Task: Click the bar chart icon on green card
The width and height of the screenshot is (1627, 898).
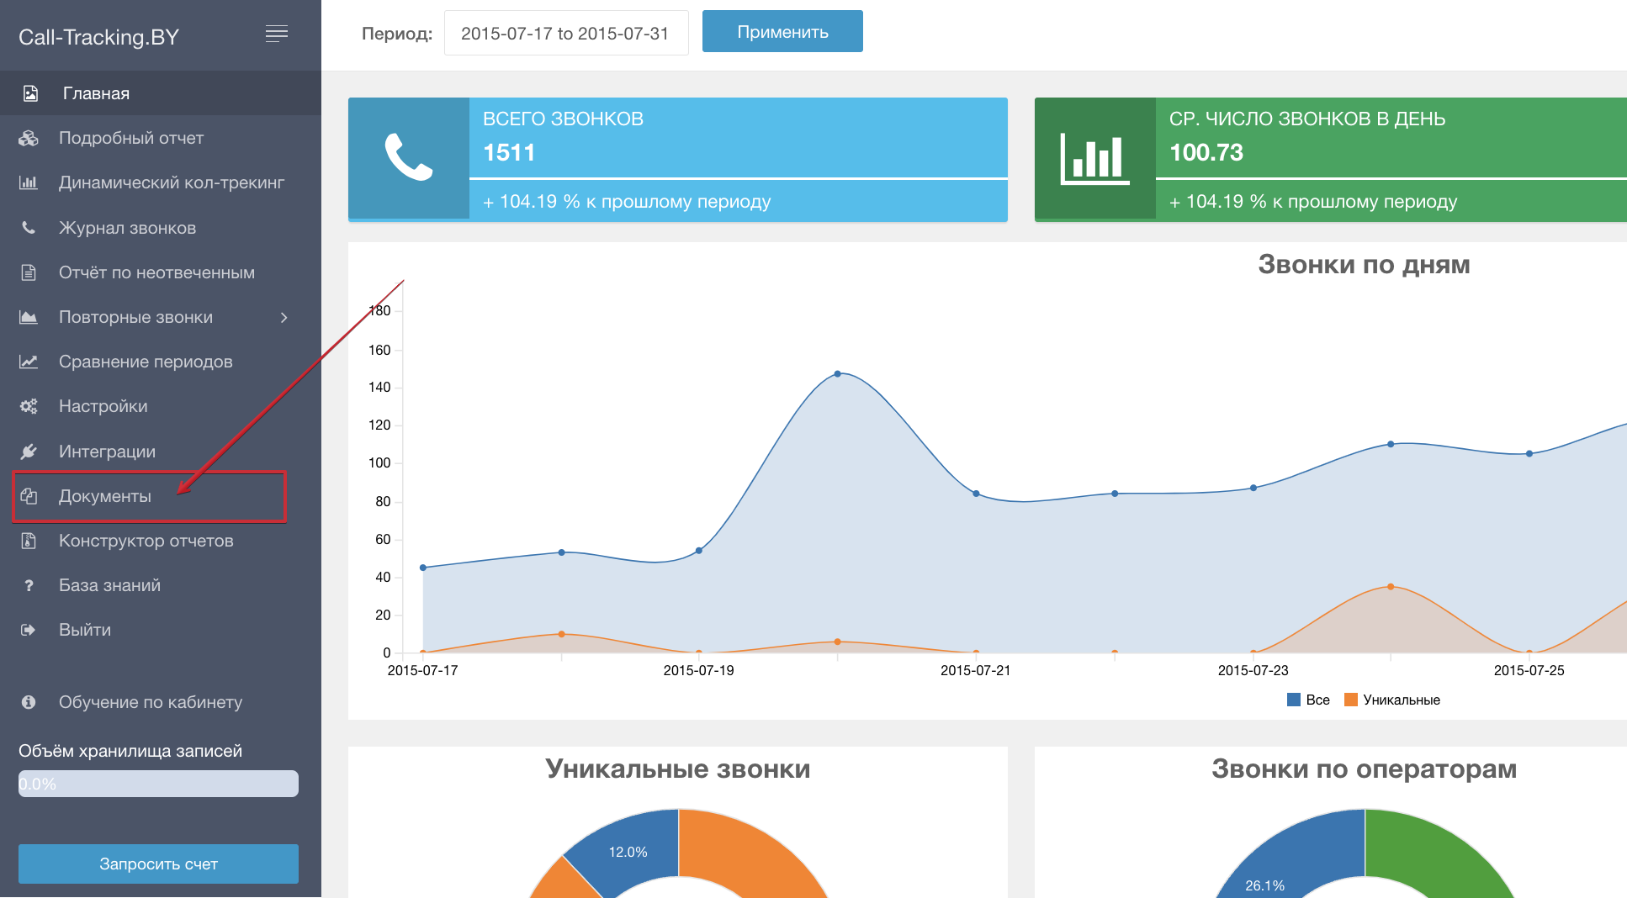Action: click(1095, 158)
